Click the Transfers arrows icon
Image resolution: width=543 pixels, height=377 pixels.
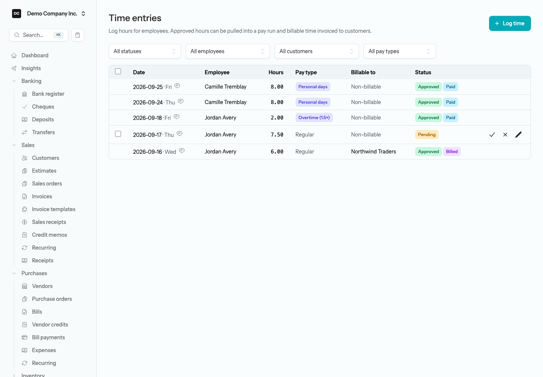[x=25, y=132]
